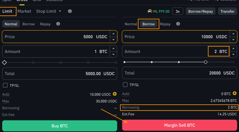Increase buy Price with up arrow
The image size is (239, 132).
pyautogui.click(x=113, y=34)
